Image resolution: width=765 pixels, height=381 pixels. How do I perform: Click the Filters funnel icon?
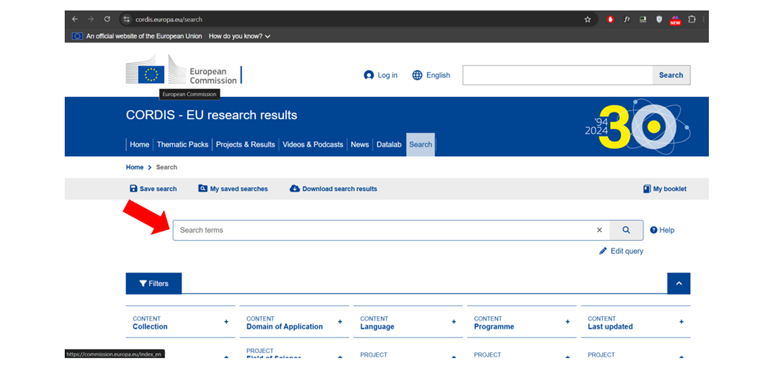click(x=143, y=283)
